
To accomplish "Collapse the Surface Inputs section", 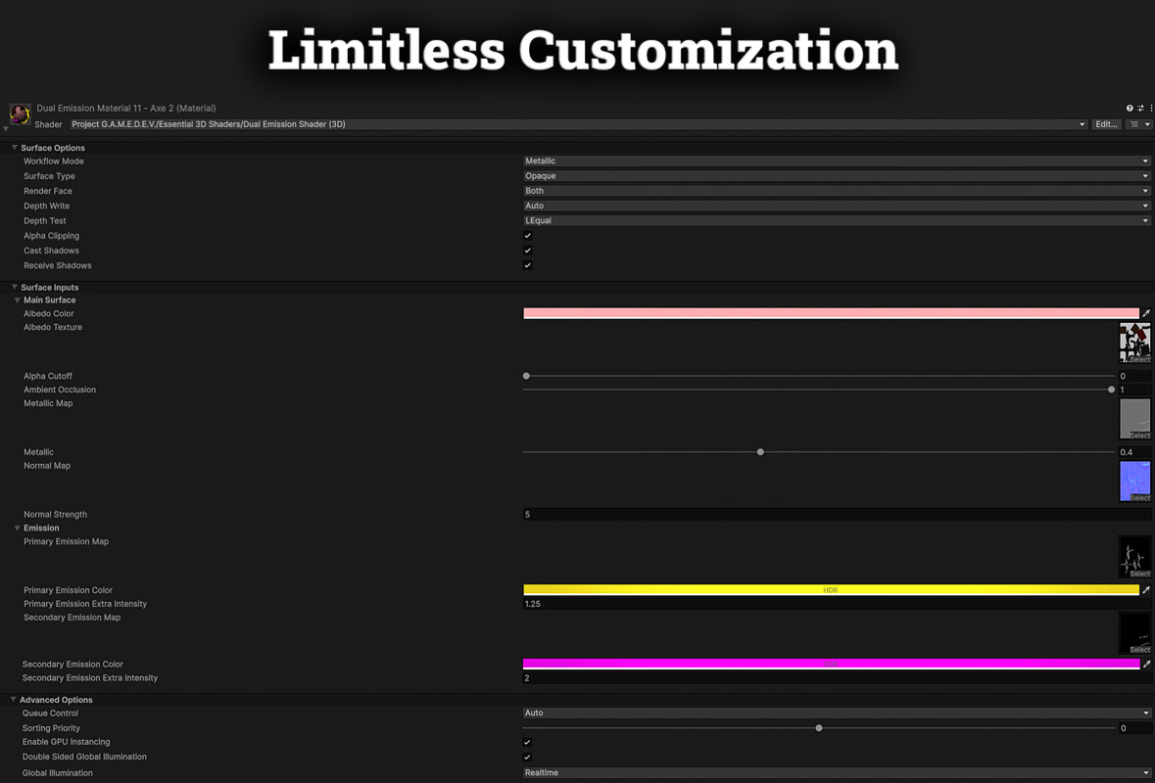I will (x=14, y=287).
